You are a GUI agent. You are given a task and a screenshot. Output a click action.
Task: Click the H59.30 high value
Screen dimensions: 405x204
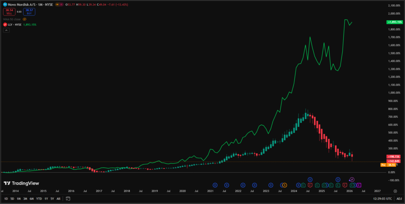point(81,5)
